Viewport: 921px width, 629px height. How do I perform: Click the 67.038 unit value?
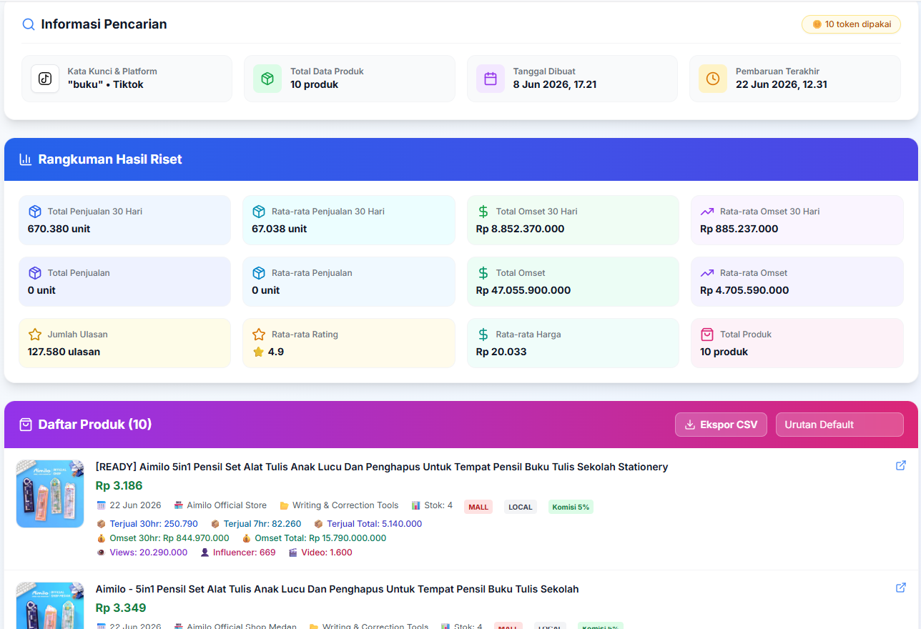pos(280,229)
